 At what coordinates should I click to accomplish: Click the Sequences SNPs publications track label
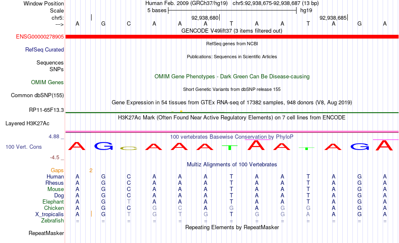tap(50, 66)
